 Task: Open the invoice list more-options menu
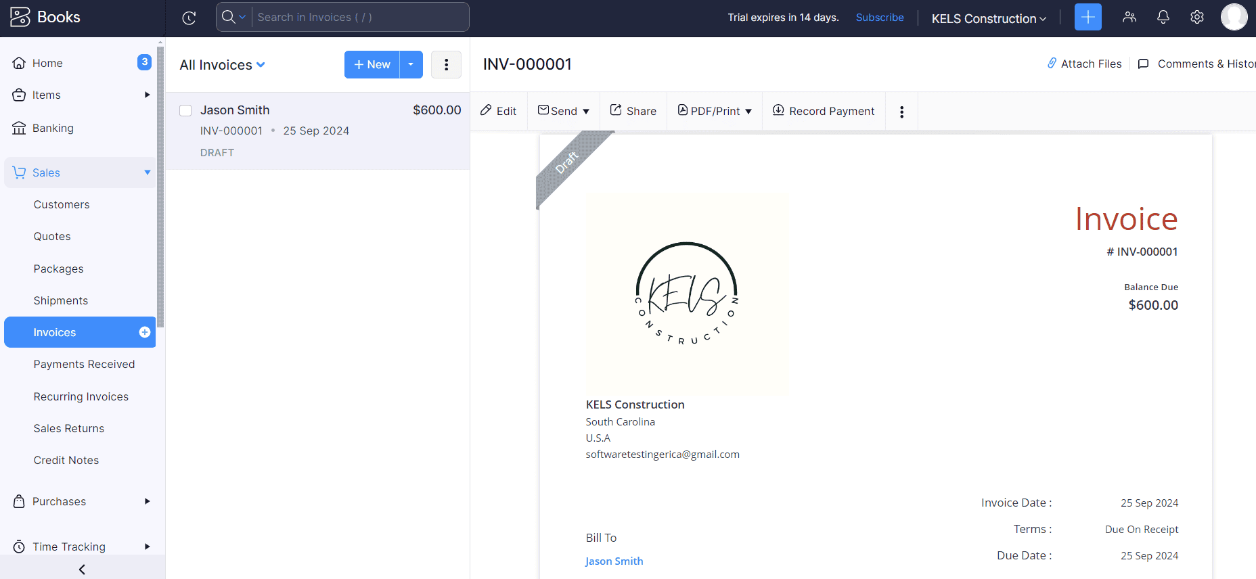point(446,65)
